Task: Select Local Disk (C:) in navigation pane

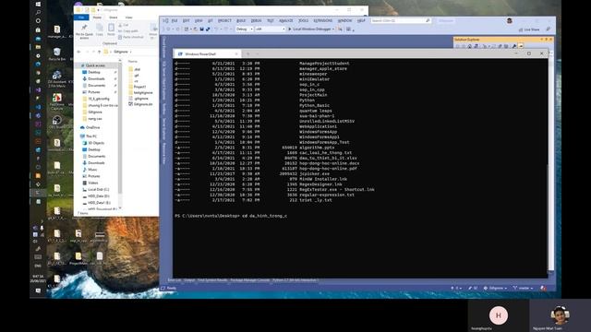Action: tap(96, 190)
